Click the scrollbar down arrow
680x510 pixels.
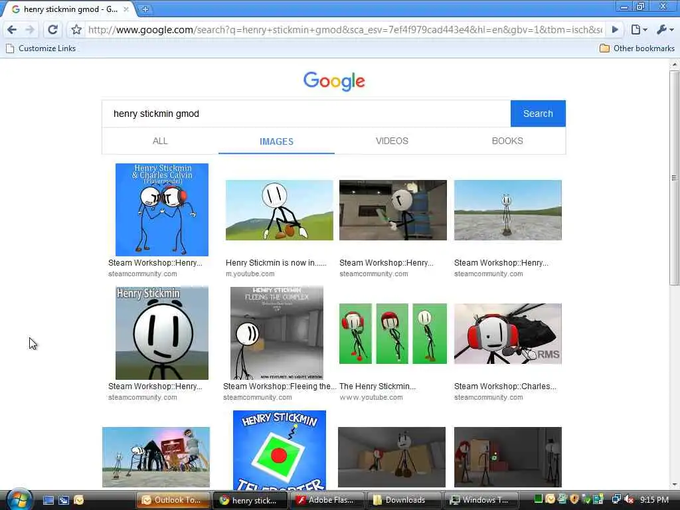674,485
